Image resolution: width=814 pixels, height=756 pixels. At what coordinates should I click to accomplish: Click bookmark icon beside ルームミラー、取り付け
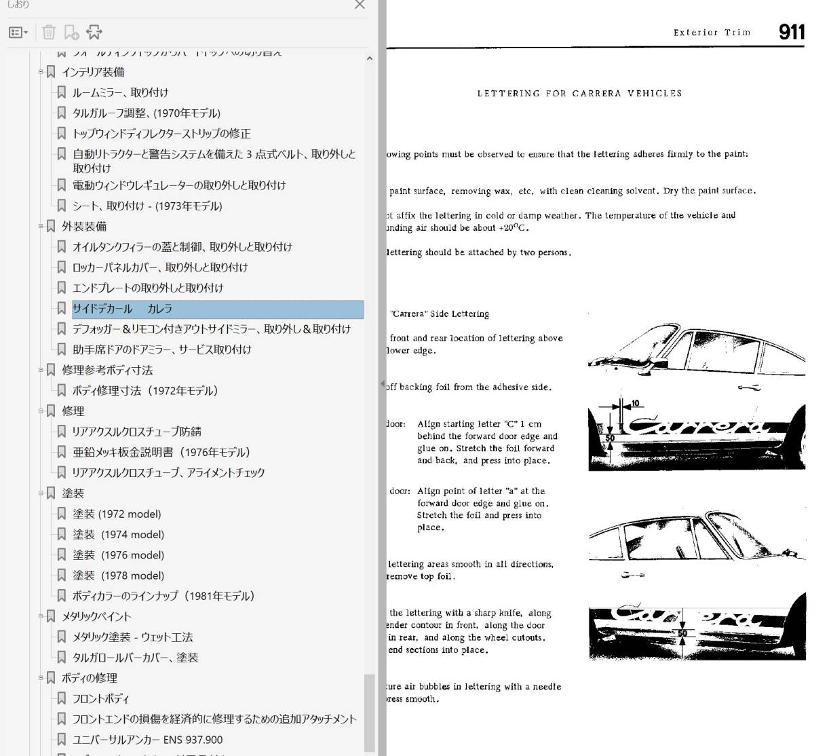tap(61, 92)
